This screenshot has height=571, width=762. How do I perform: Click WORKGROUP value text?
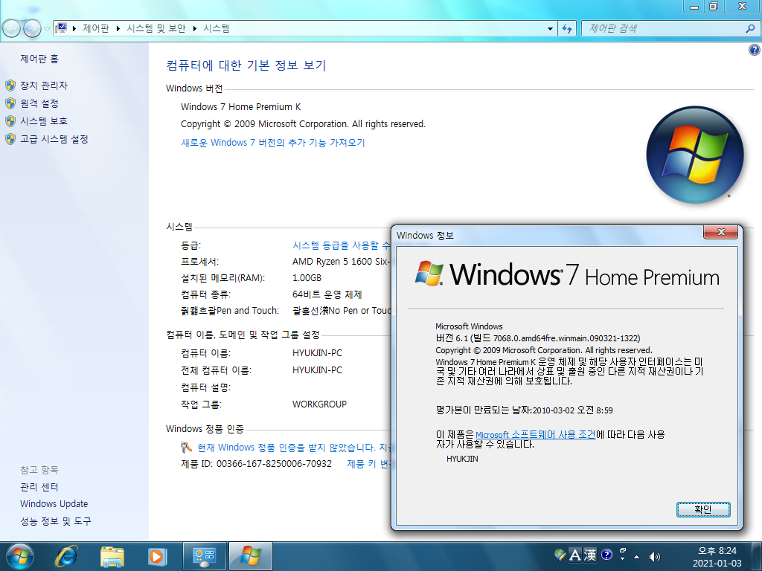click(x=319, y=404)
